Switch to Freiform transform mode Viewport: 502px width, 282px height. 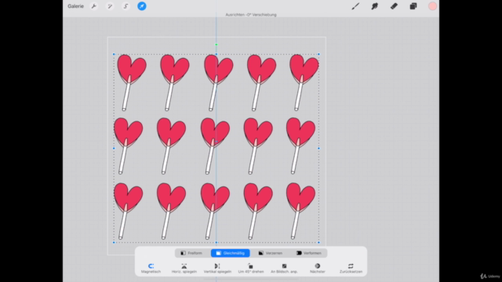tap(191, 253)
